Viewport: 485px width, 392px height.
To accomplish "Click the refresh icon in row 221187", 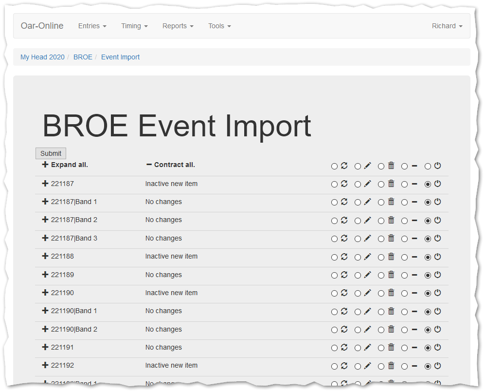I will pos(344,184).
